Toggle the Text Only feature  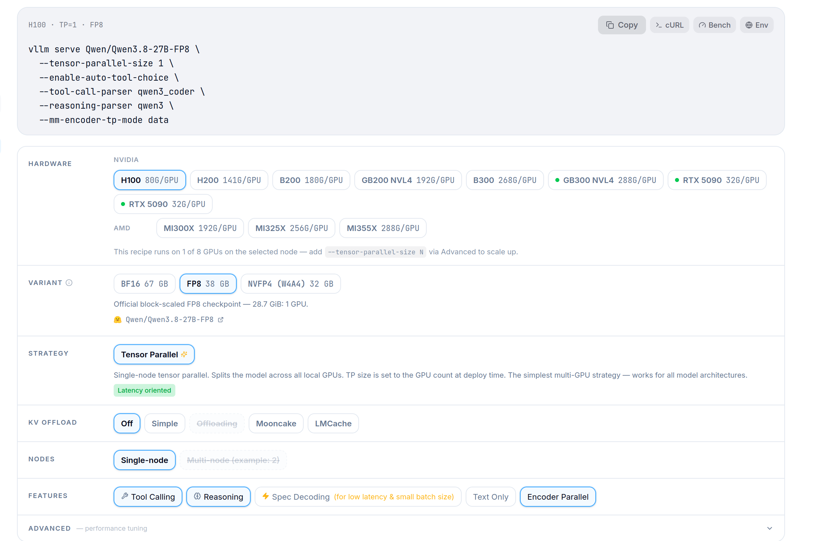point(491,496)
